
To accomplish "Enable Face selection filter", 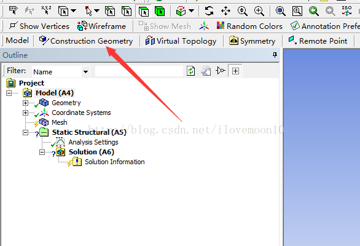I will click(144, 11).
